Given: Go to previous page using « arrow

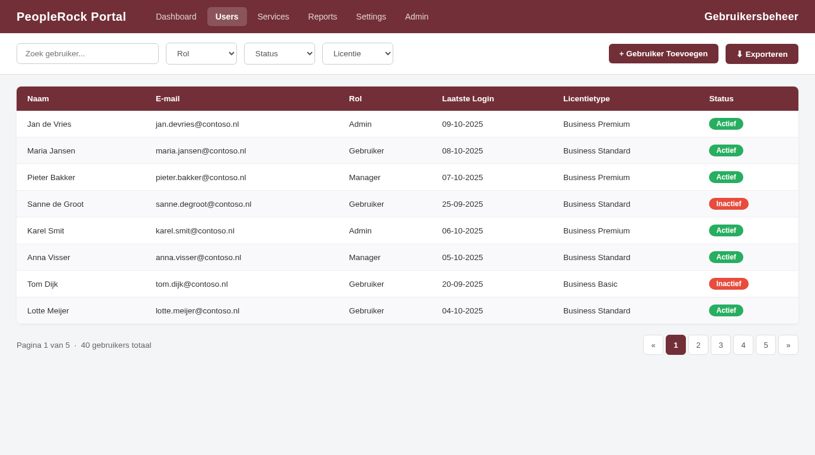Looking at the screenshot, I should (653, 345).
